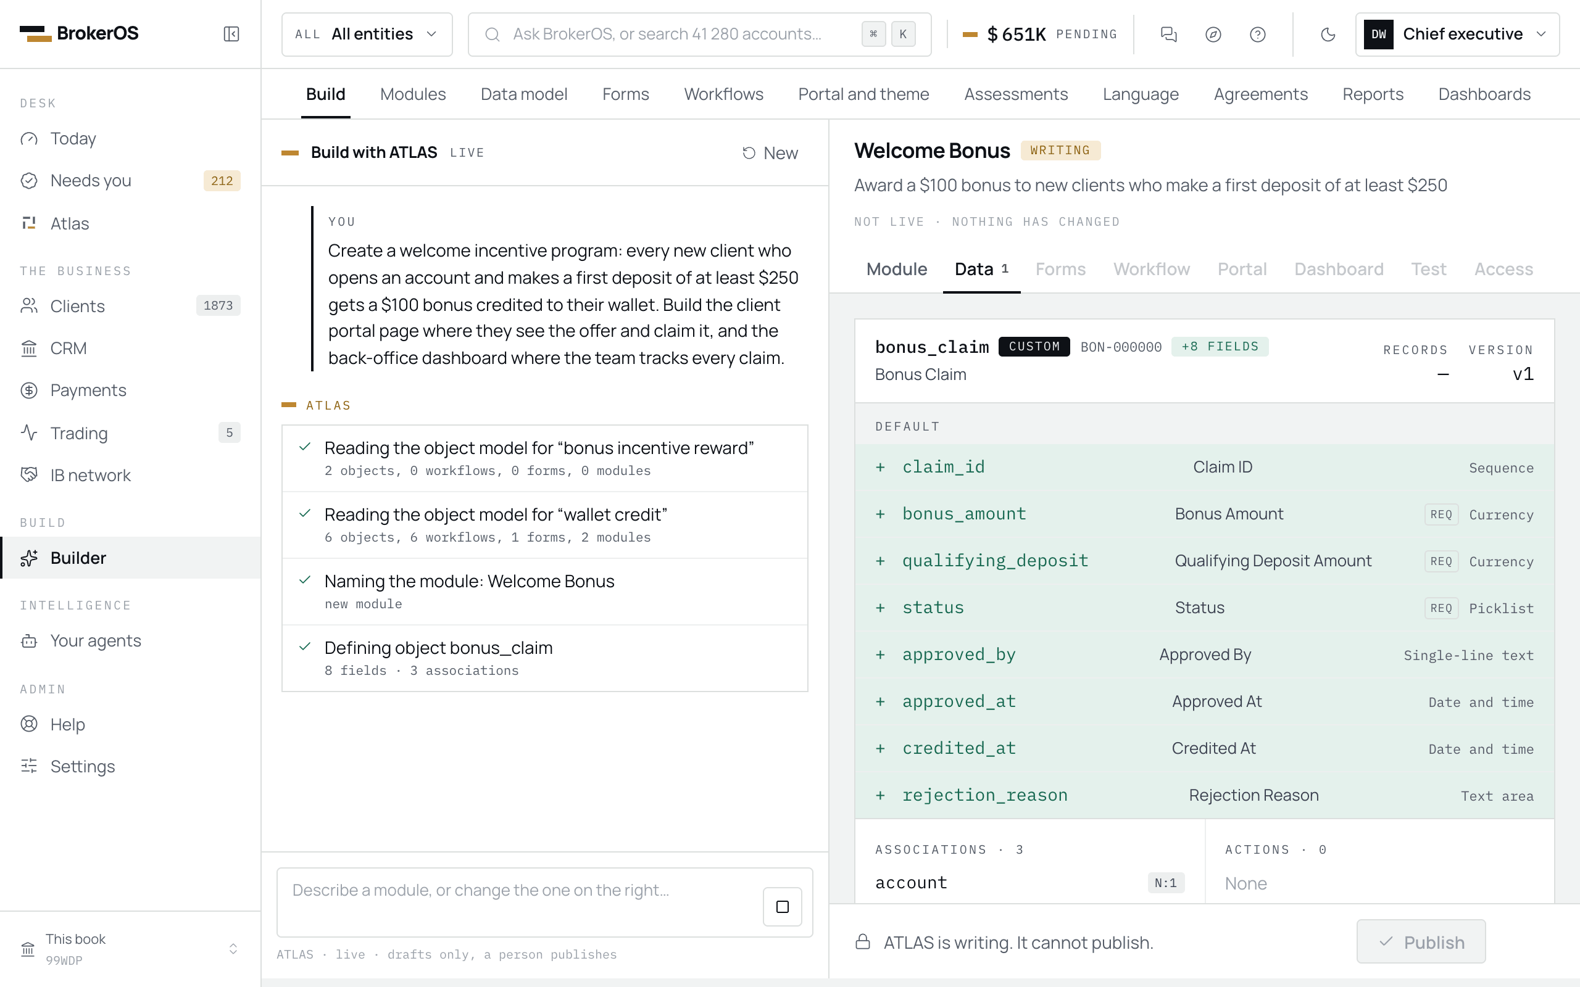Screen dimensions: 1580x987
Task: Select the Module sub-tab
Action: tap(896, 269)
